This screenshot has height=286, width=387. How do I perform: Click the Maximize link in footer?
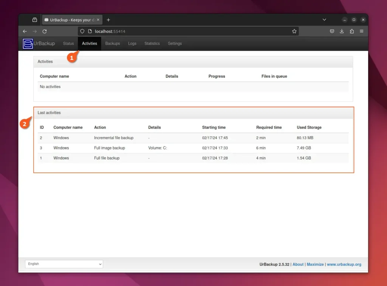315,264
